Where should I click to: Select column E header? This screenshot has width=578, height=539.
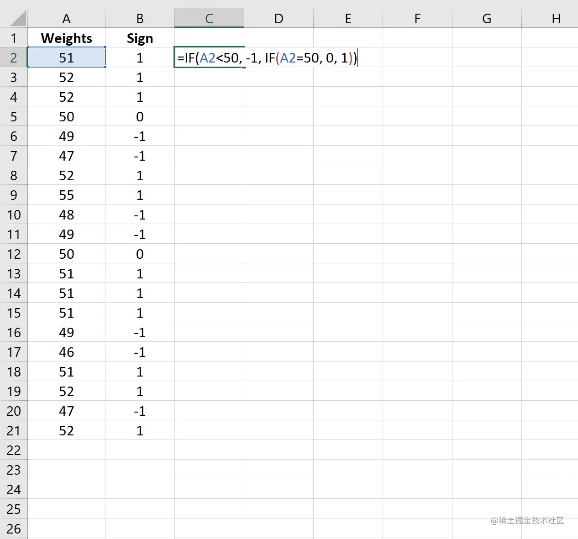[348, 19]
